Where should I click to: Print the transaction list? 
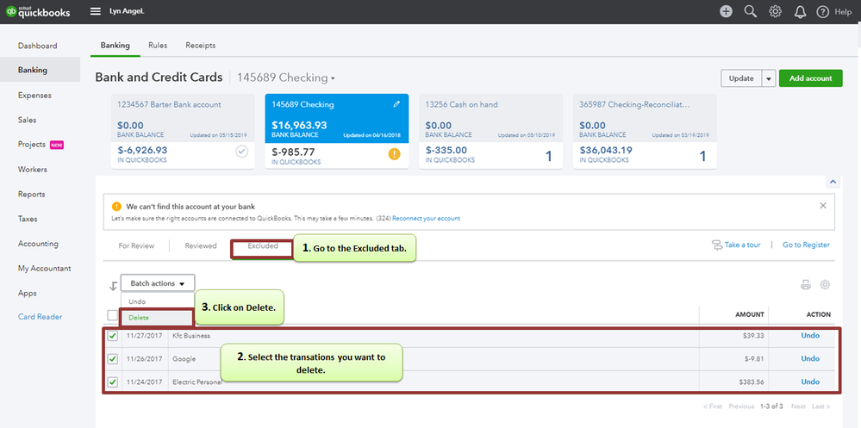point(806,284)
